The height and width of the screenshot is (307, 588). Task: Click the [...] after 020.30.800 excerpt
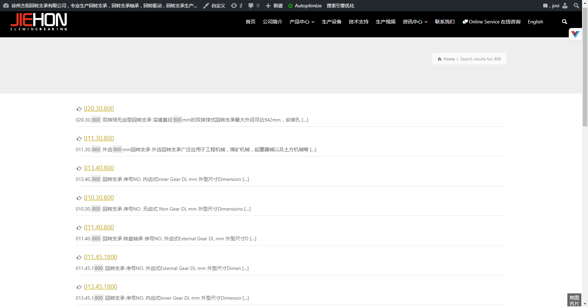305,120
